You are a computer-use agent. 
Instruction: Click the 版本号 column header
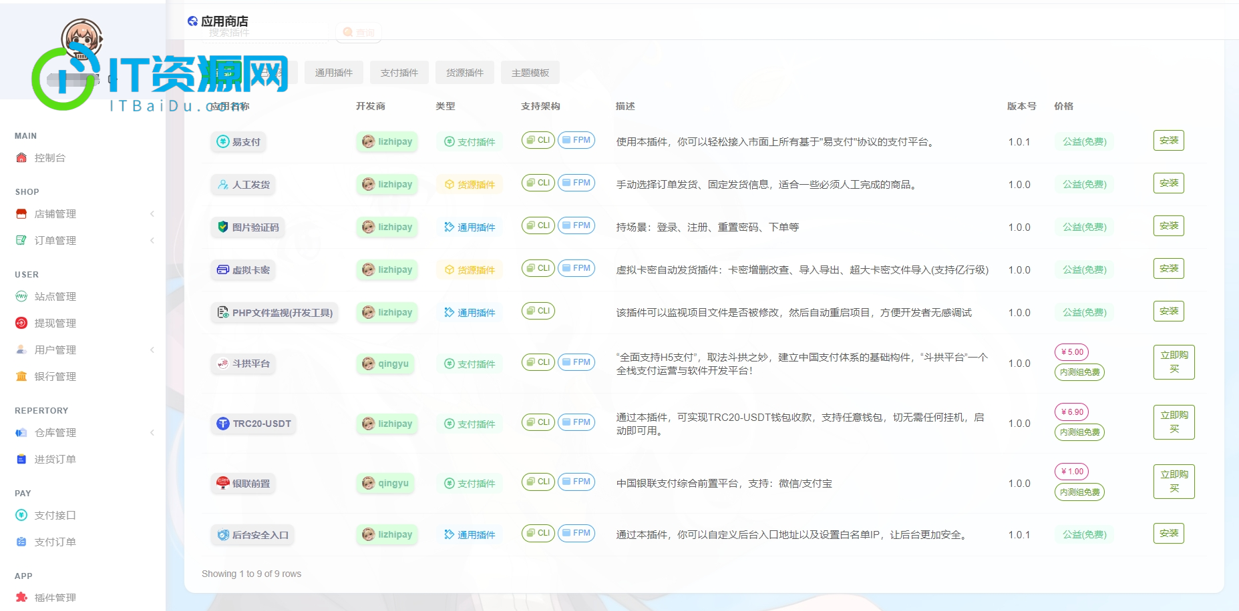coord(1021,106)
